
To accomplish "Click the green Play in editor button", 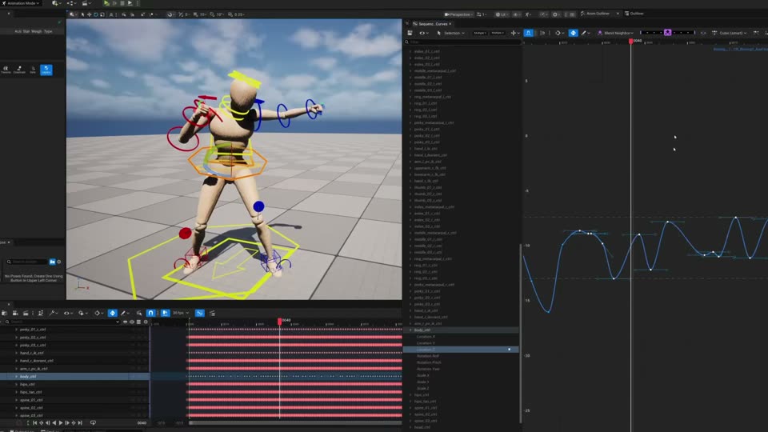I will click(106, 3).
